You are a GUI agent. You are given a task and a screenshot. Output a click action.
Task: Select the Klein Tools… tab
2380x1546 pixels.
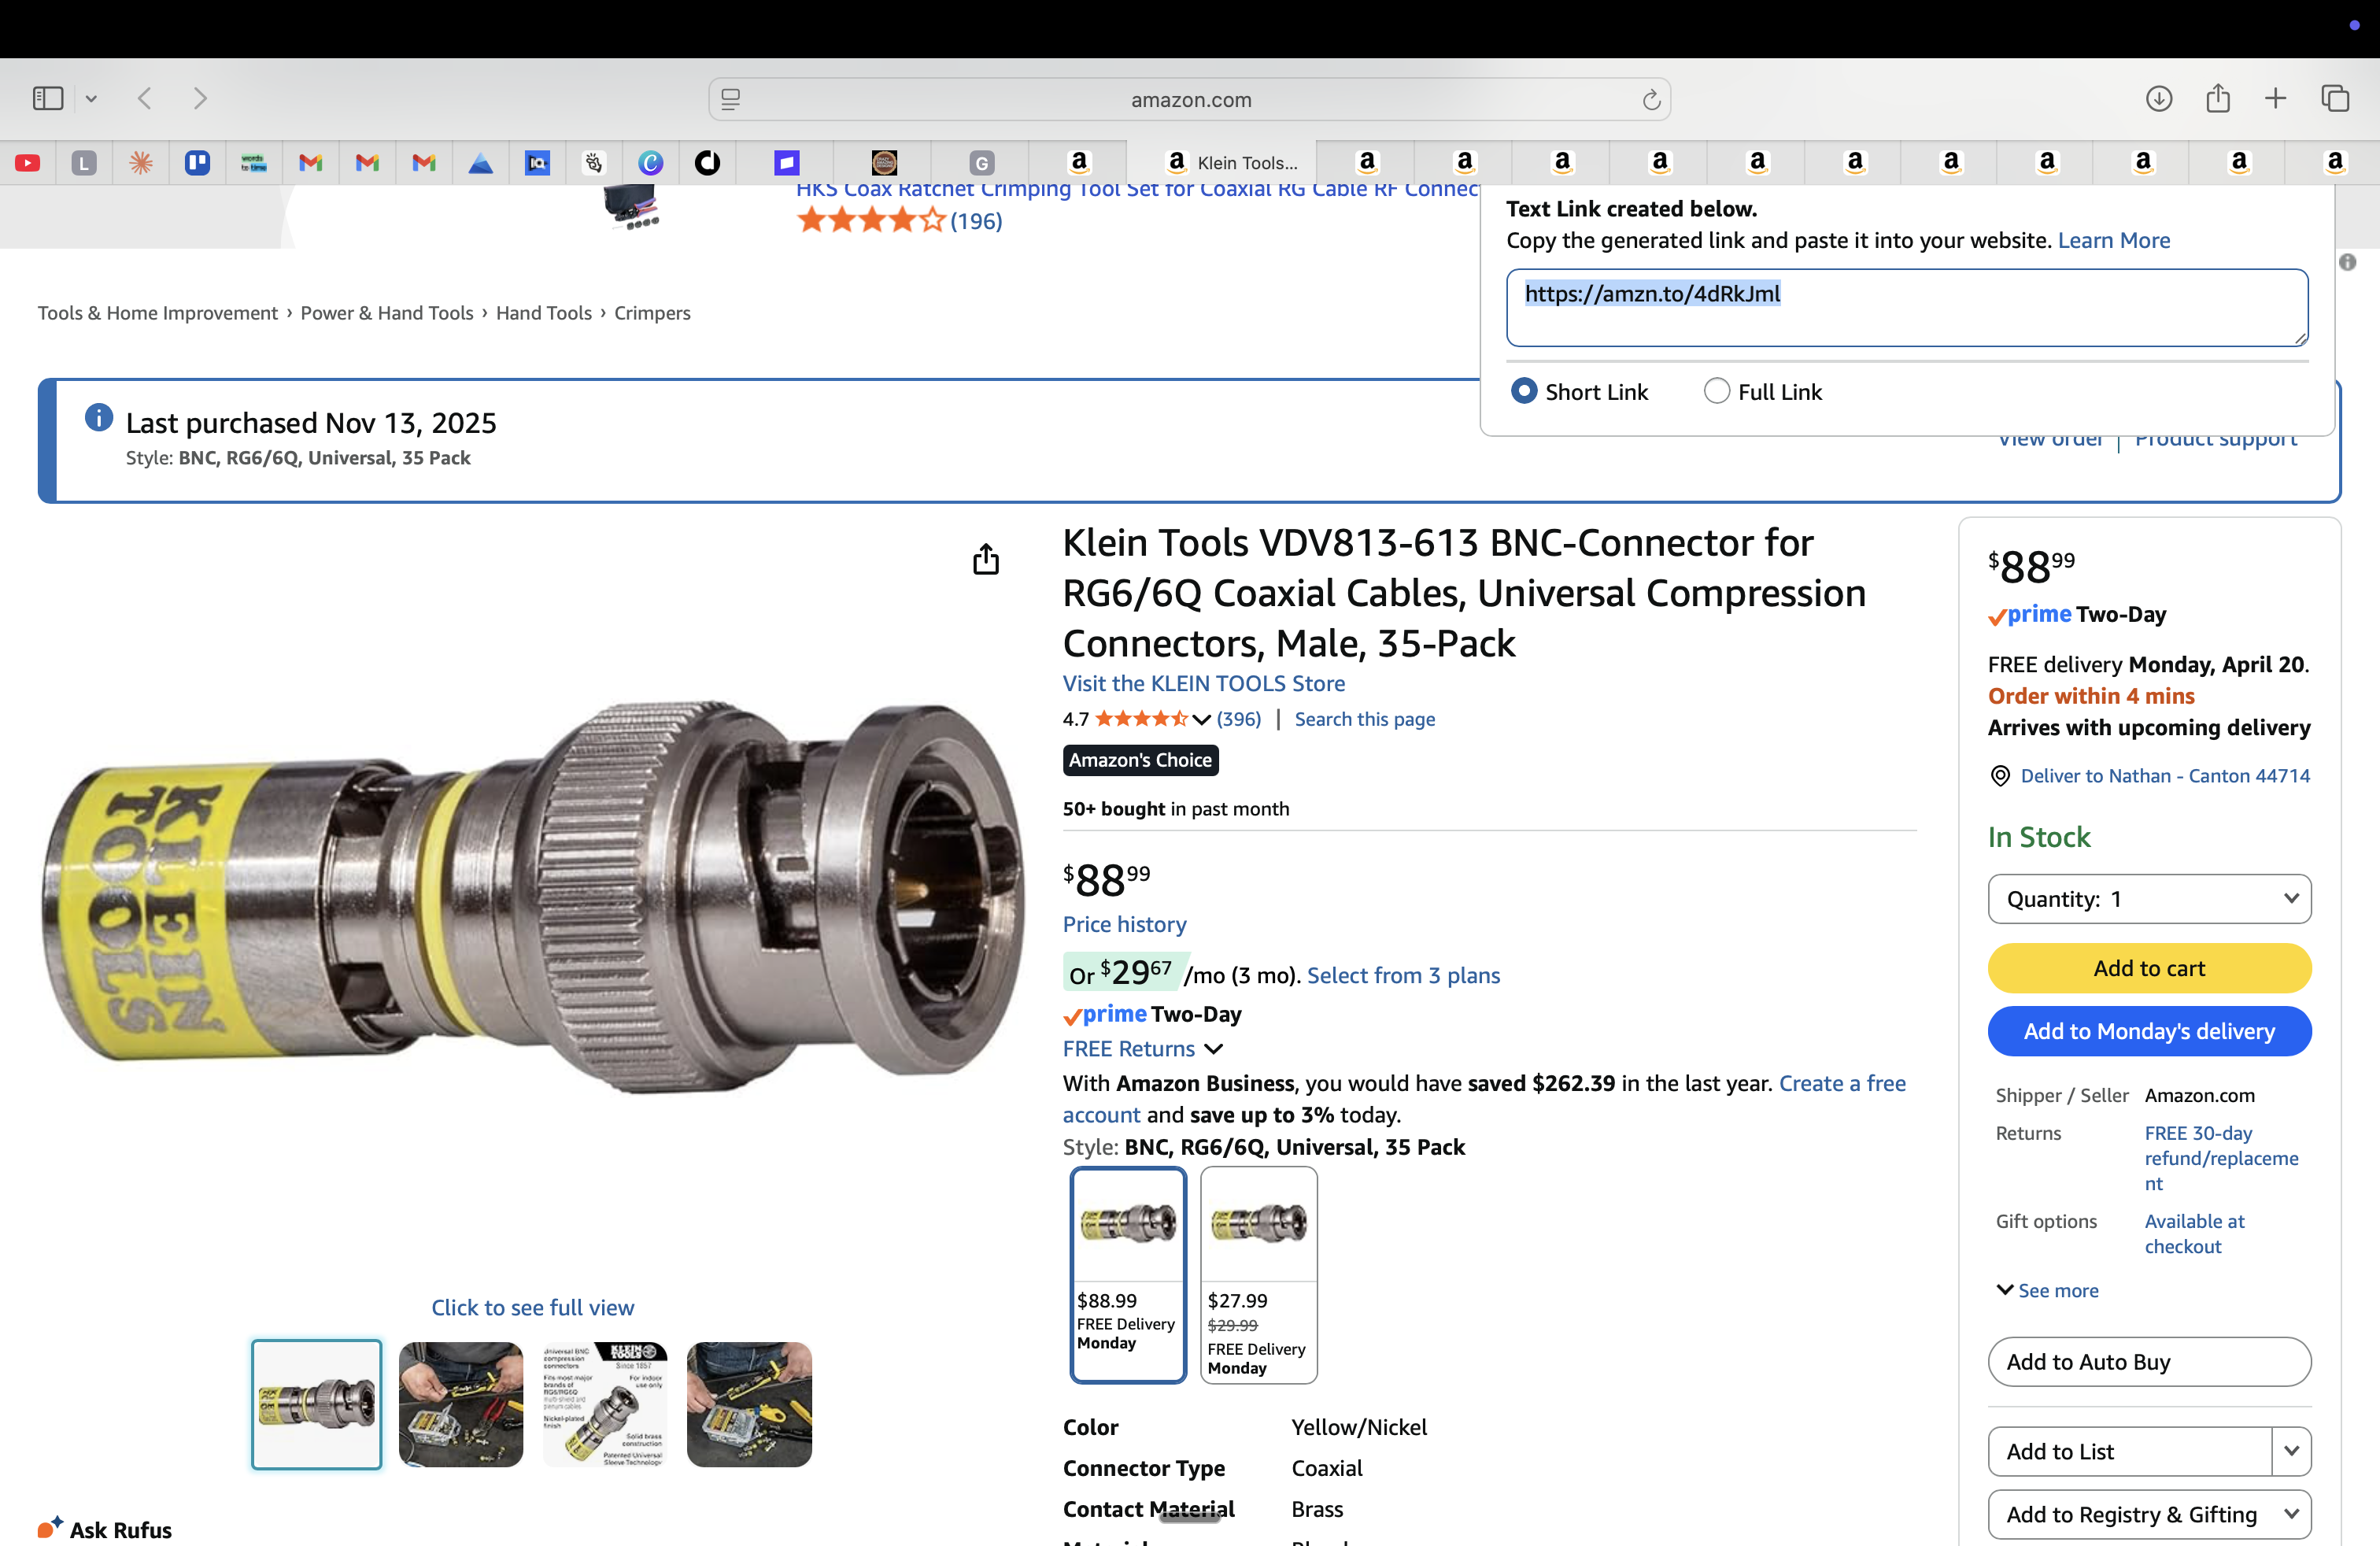pos(1222,162)
